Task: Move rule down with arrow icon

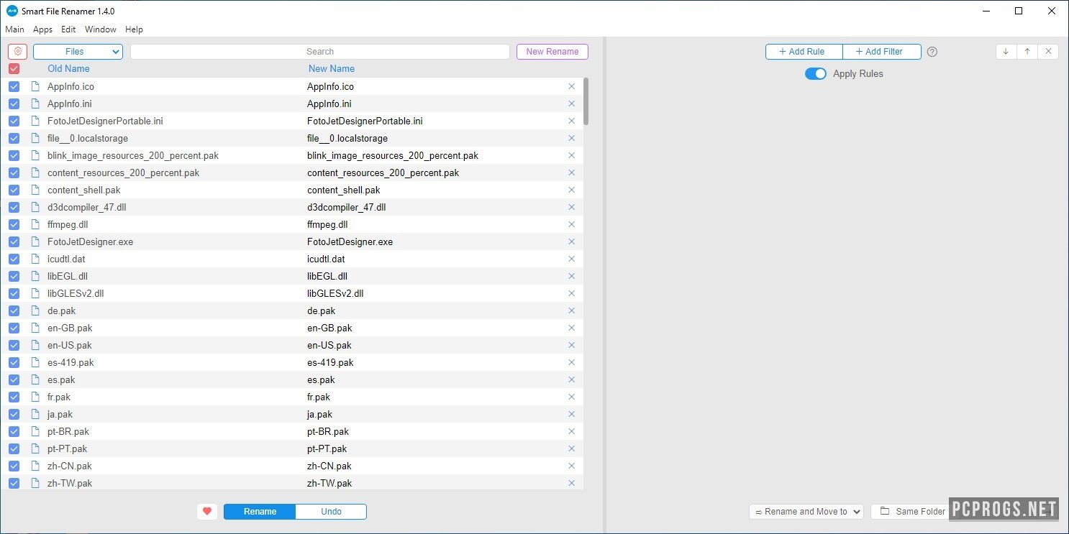Action: 1006,52
